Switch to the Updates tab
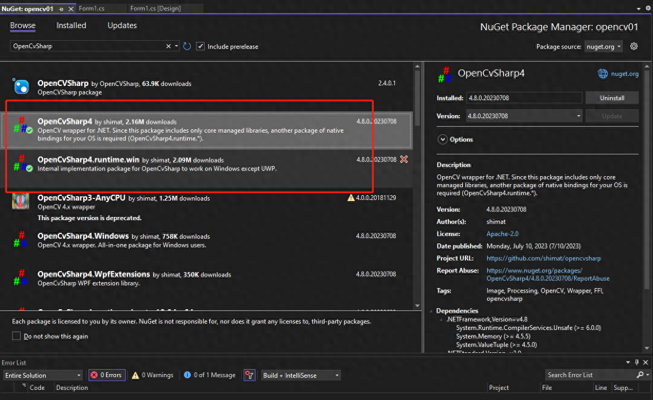Image resolution: width=653 pixels, height=400 pixels. pos(122,25)
